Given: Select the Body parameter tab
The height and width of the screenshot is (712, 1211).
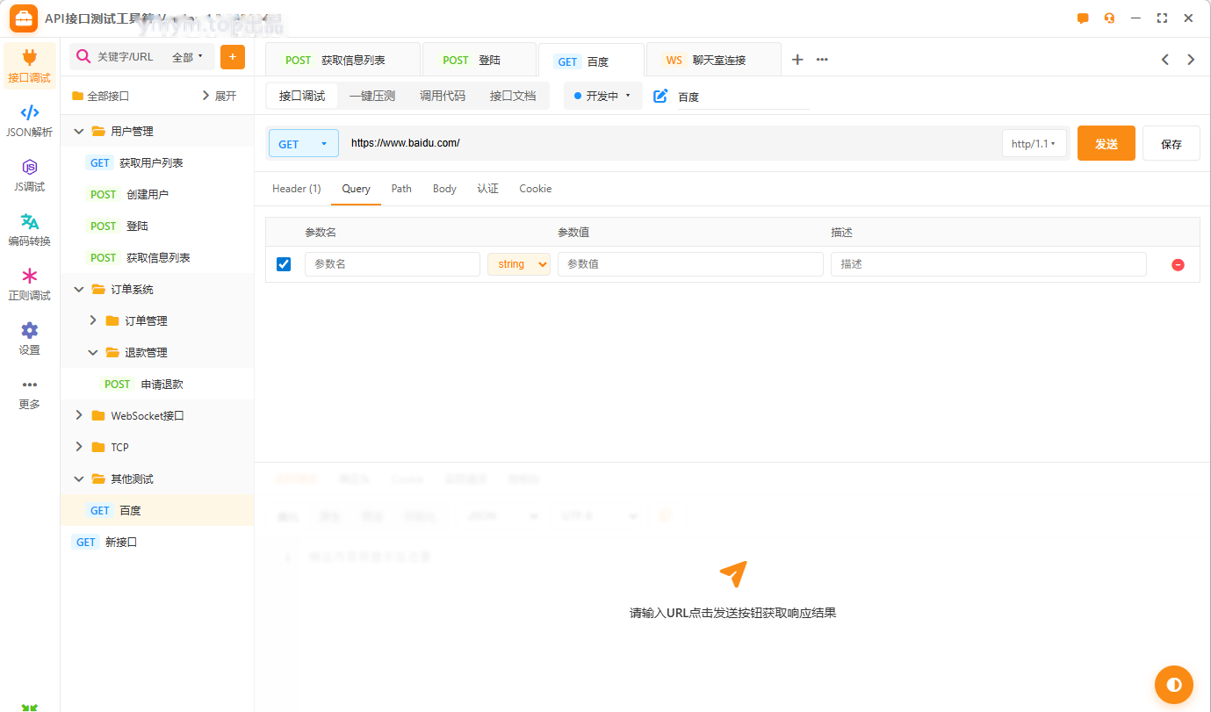Looking at the screenshot, I should point(444,189).
